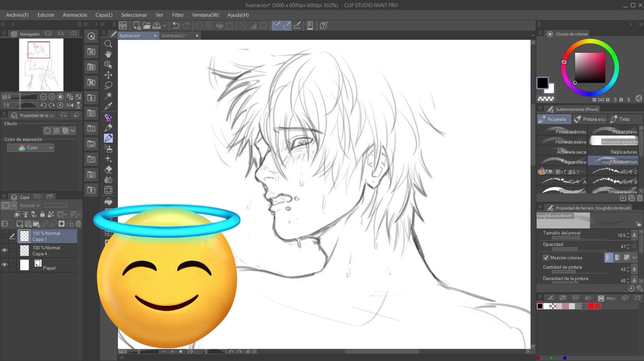644x361 pixels.
Task: Click the help question mark icon
Action: coord(324,25)
